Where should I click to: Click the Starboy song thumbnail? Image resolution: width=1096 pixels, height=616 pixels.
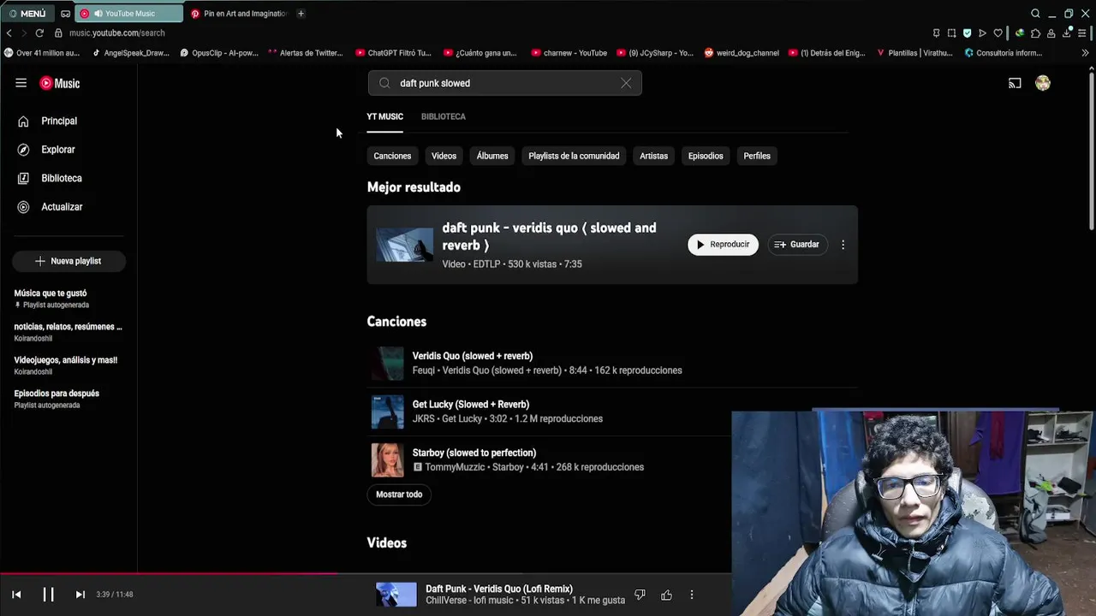pos(387,460)
